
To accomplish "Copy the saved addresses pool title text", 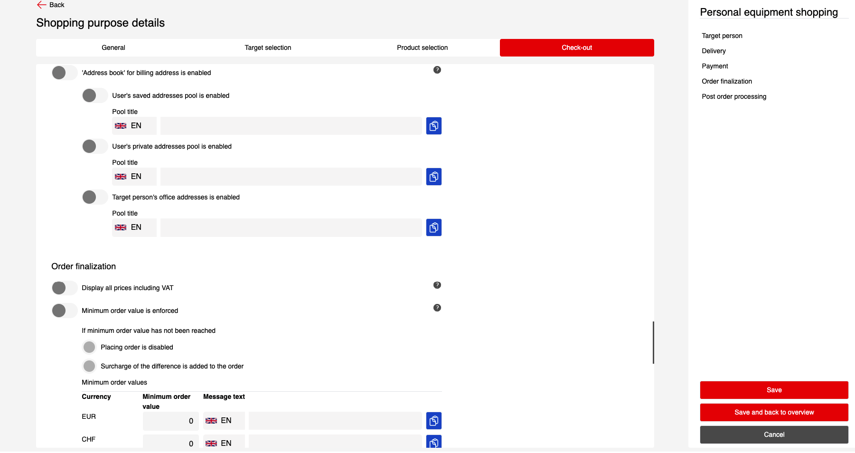I will pyautogui.click(x=433, y=126).
